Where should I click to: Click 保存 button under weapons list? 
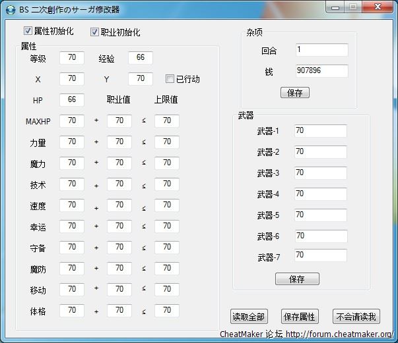[297, 279]
